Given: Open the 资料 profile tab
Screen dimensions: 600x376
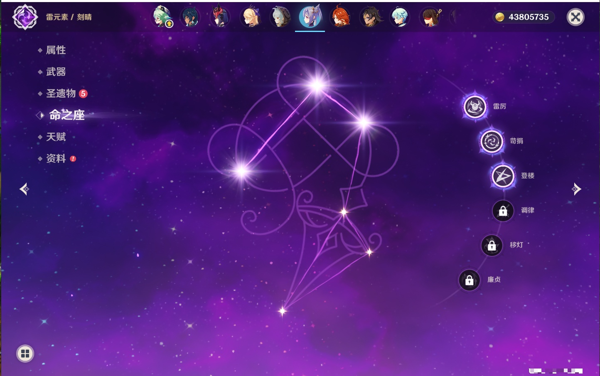Looking at the screenshot, I should (56, 158).
